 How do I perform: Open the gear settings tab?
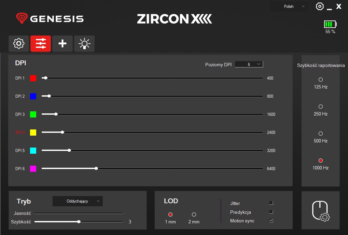pos(19,44)
